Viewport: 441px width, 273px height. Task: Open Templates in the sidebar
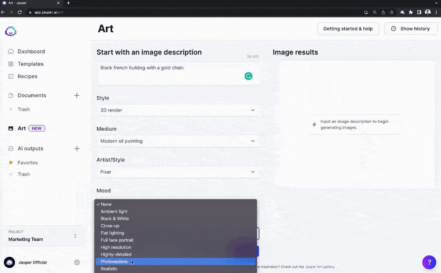pyautogui.click(x=30, y=64)
